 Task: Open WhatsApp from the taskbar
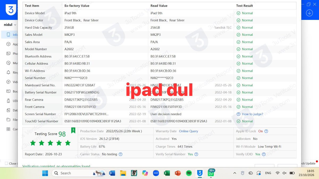(x=211, y=173)
